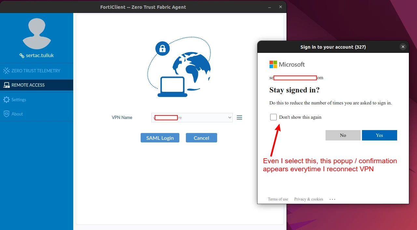Open the hamburger menu beside VPN Name
Screen dimensions: 417x230
239,118
